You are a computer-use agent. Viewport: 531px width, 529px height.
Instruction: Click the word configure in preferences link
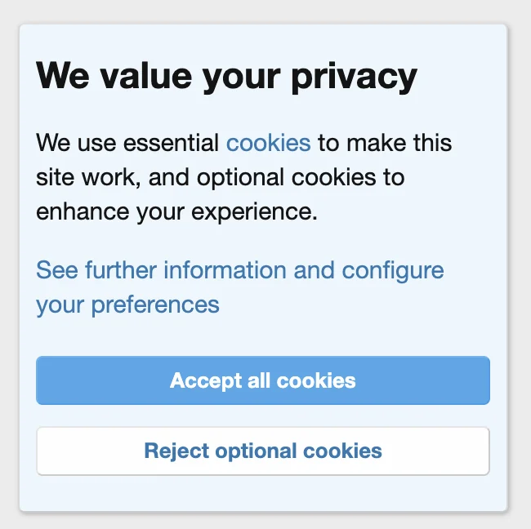click(x=392, y=270)
